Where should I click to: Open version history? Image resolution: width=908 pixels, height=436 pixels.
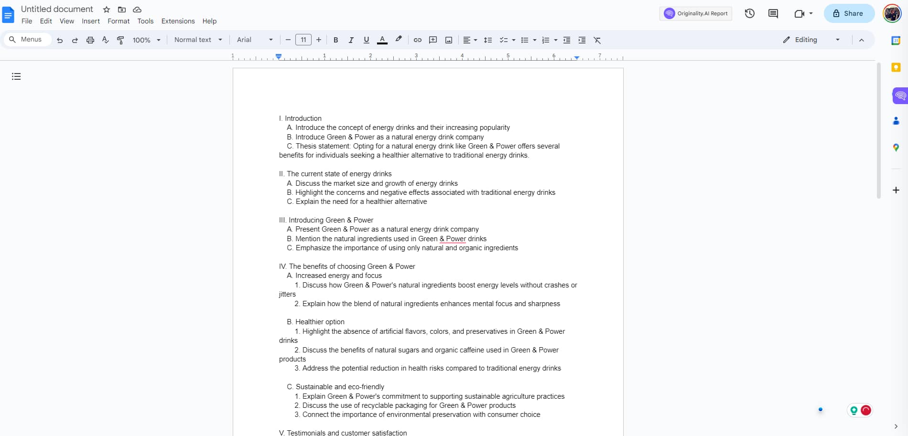[x=749, y=13]
